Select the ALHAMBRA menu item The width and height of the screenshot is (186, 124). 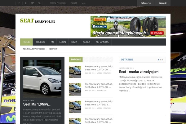tap(102, 42)
